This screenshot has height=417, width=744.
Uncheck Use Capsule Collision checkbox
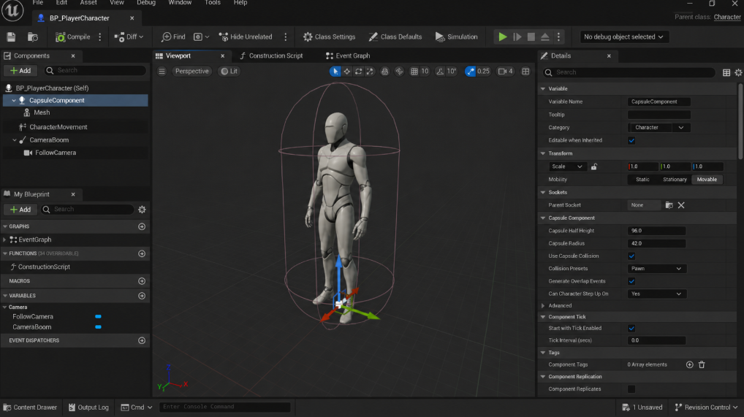[631, 256]
